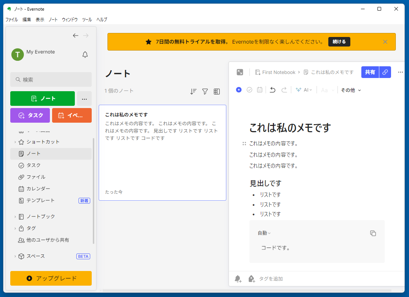Open テンプレート in the sidebar
Viewport: 409px width, 297px height.
click(51, 200)
